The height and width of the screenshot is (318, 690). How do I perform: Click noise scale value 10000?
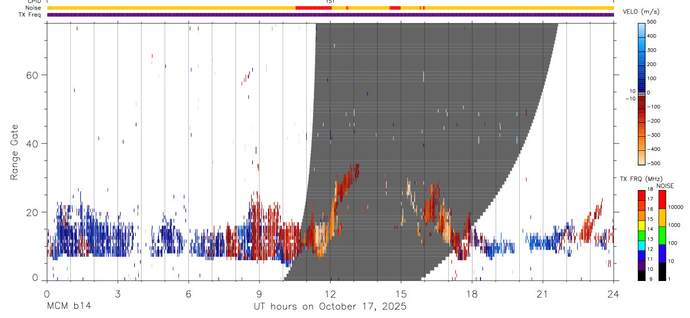(675, 207)
